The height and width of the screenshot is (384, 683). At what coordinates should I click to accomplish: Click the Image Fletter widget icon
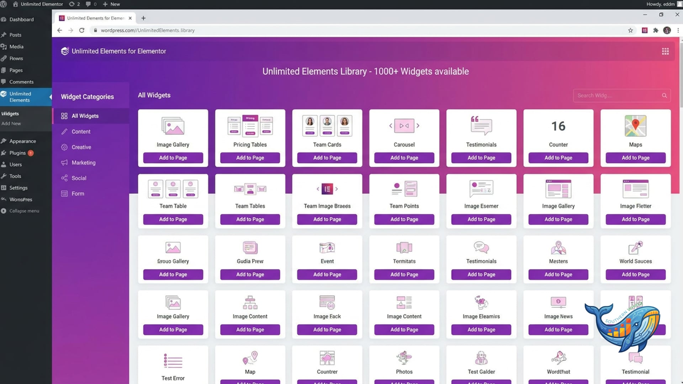635,188
